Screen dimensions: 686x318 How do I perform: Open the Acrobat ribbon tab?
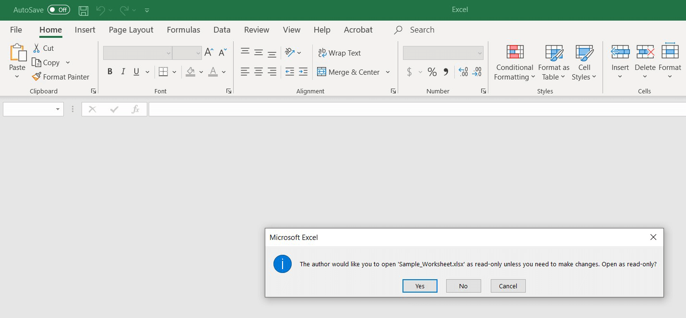[358, 30]
